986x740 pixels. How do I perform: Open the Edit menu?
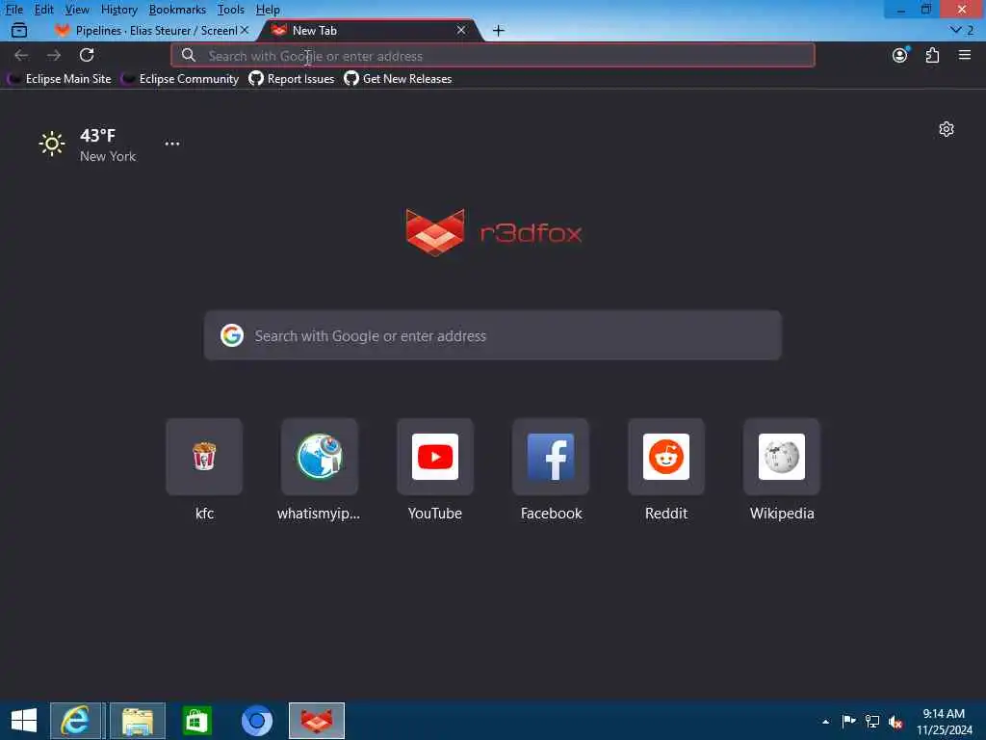pos(44,10)
